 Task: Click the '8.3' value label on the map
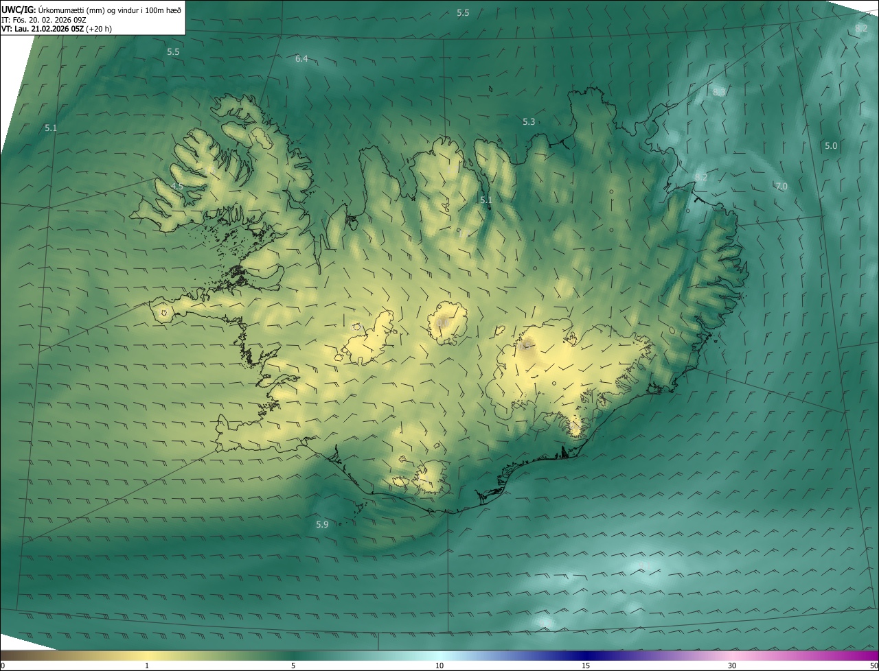click(719, 92)
